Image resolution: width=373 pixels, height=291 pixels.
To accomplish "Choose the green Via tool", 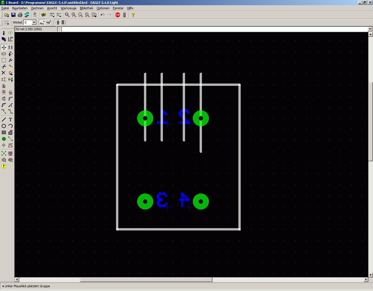I will pyautogui.click(x=4, y=139).
